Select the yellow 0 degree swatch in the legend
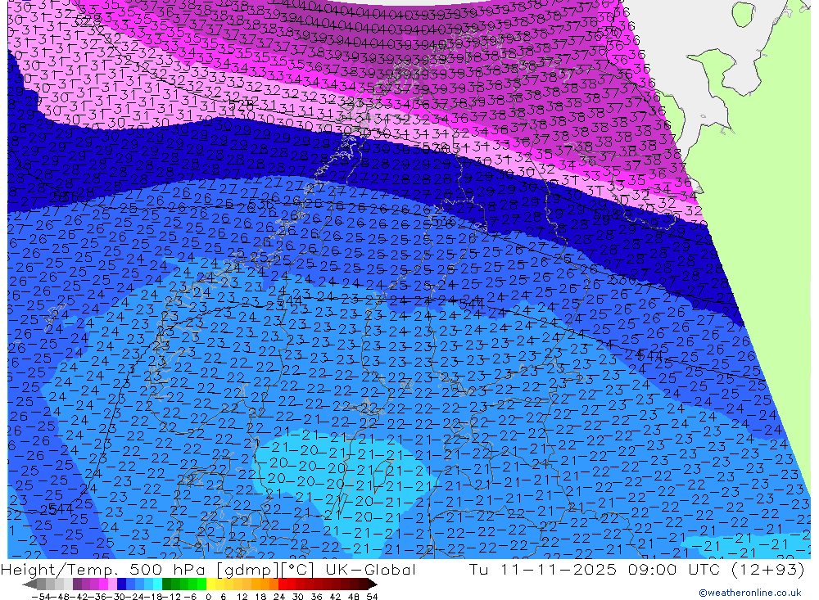This screenshot has height=600, width=819. point(211,584)
